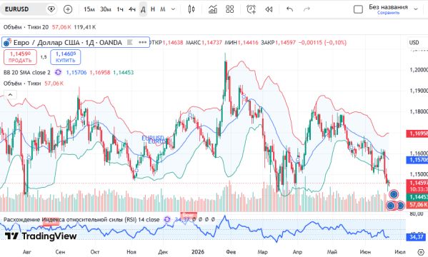
Task: Open the time axis settings gear icon
Action: [421, 252]
